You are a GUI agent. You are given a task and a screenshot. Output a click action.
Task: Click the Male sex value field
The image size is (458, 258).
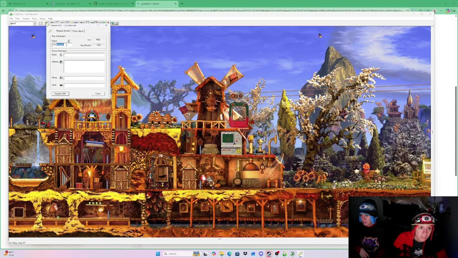[x=98, y=39]
